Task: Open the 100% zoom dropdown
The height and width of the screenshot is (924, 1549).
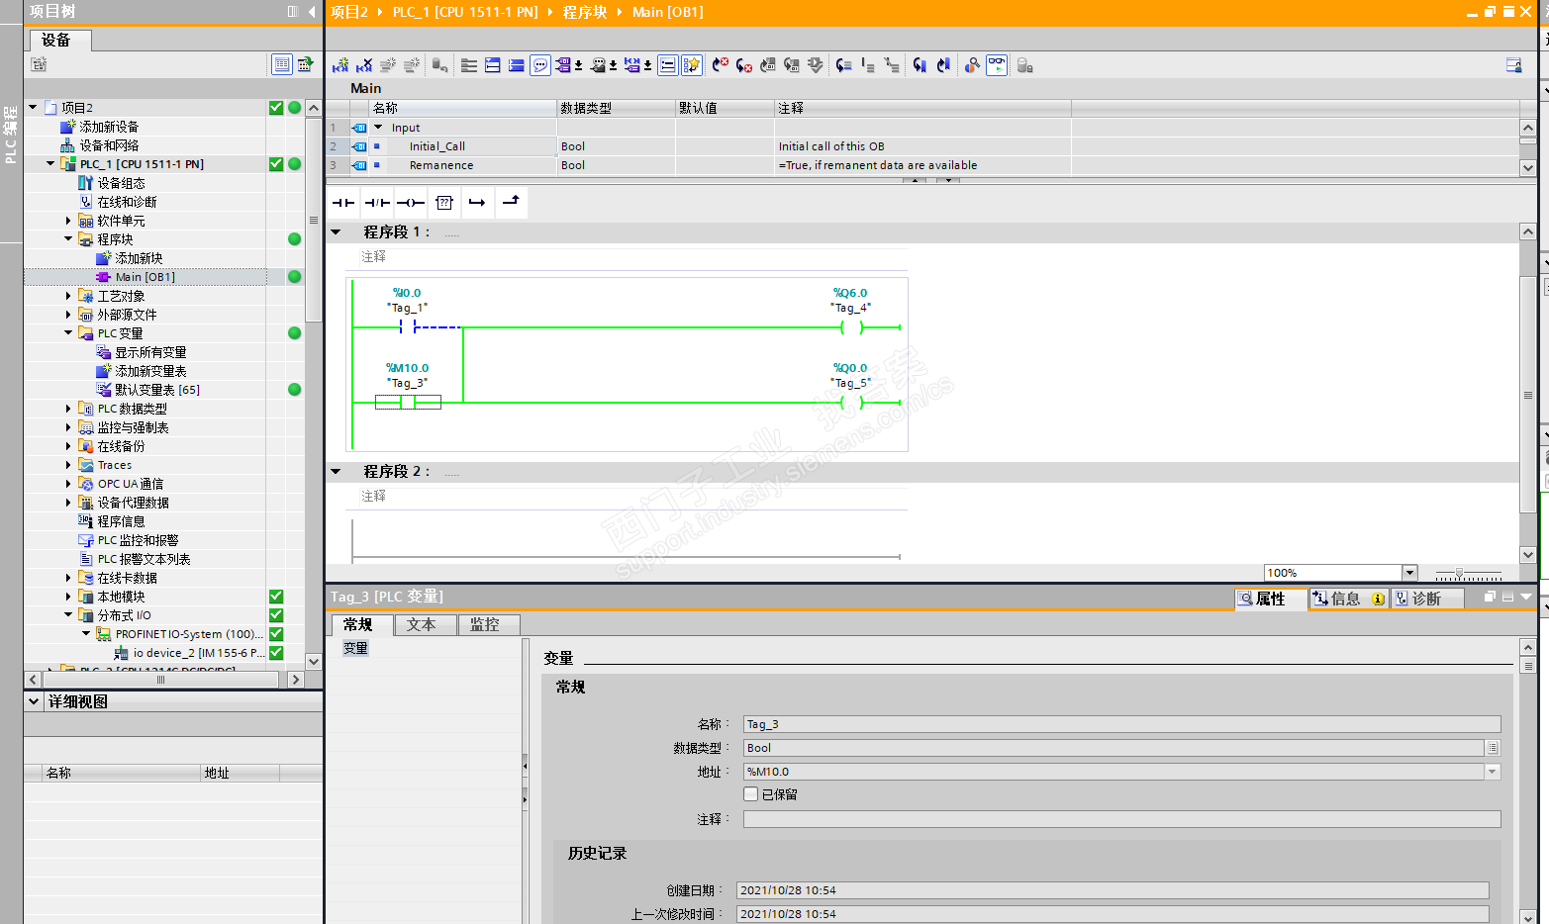Action: [1410, 573]
